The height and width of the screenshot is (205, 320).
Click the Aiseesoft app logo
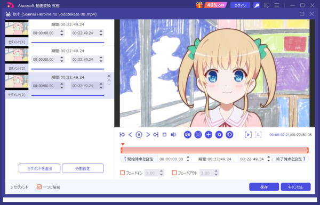(10, 5)
